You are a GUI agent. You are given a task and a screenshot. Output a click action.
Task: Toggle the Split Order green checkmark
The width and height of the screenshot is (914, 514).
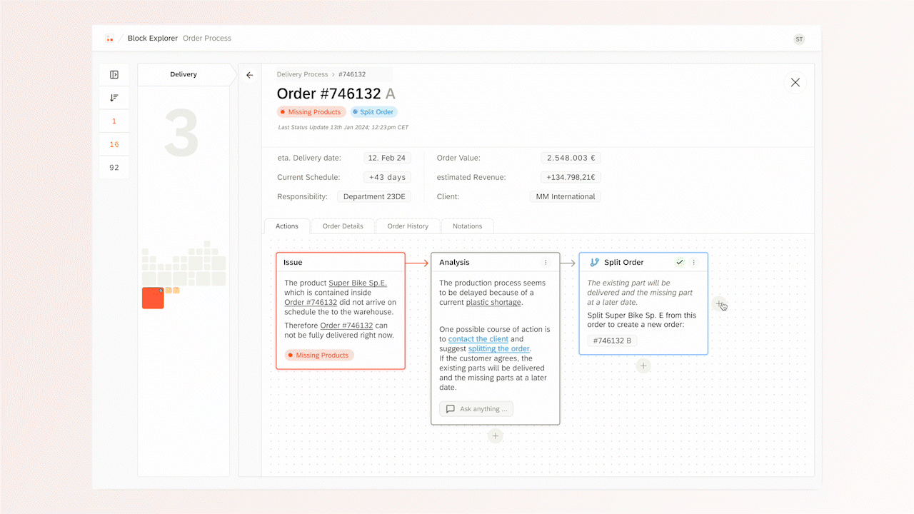pyautogui.click(x=680, y=263)
